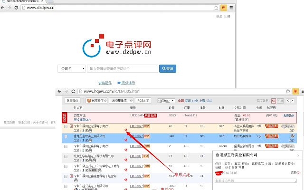Viewport: 304px width, 190px height.
Task: Click the chat icon in quantity 42 row
Action: (x=288, y=126)
